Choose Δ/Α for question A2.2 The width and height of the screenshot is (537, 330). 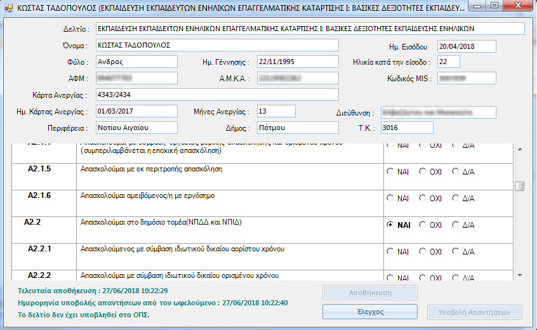click(455, 225)
